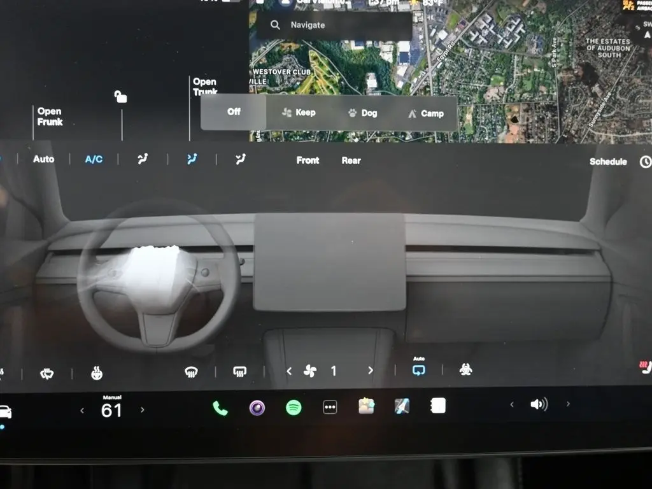Select Camp mode
This screenshot has height=489, width=652.
click(425, 113)
